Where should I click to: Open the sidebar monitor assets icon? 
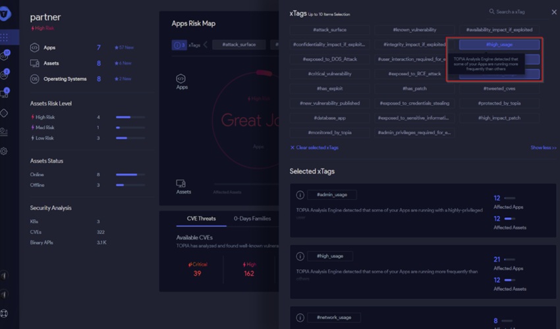(5, 93)
